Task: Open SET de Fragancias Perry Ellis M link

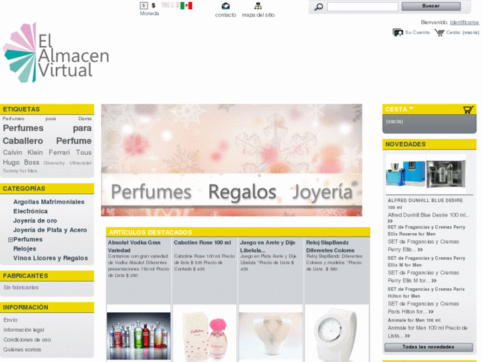Action: click(x=427, y=262)
